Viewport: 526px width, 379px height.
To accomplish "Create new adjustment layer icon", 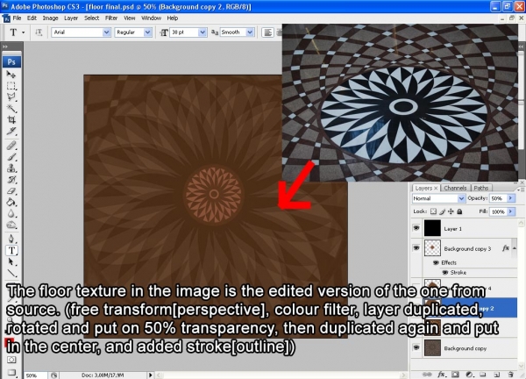I will [x=469, y=374].
